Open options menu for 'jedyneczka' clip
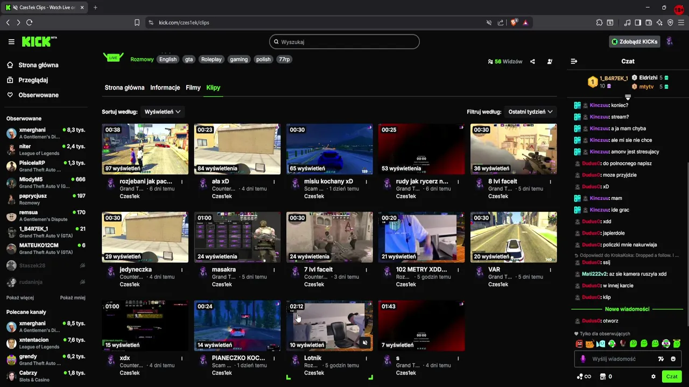689x387 pixels. click(182, 270)
